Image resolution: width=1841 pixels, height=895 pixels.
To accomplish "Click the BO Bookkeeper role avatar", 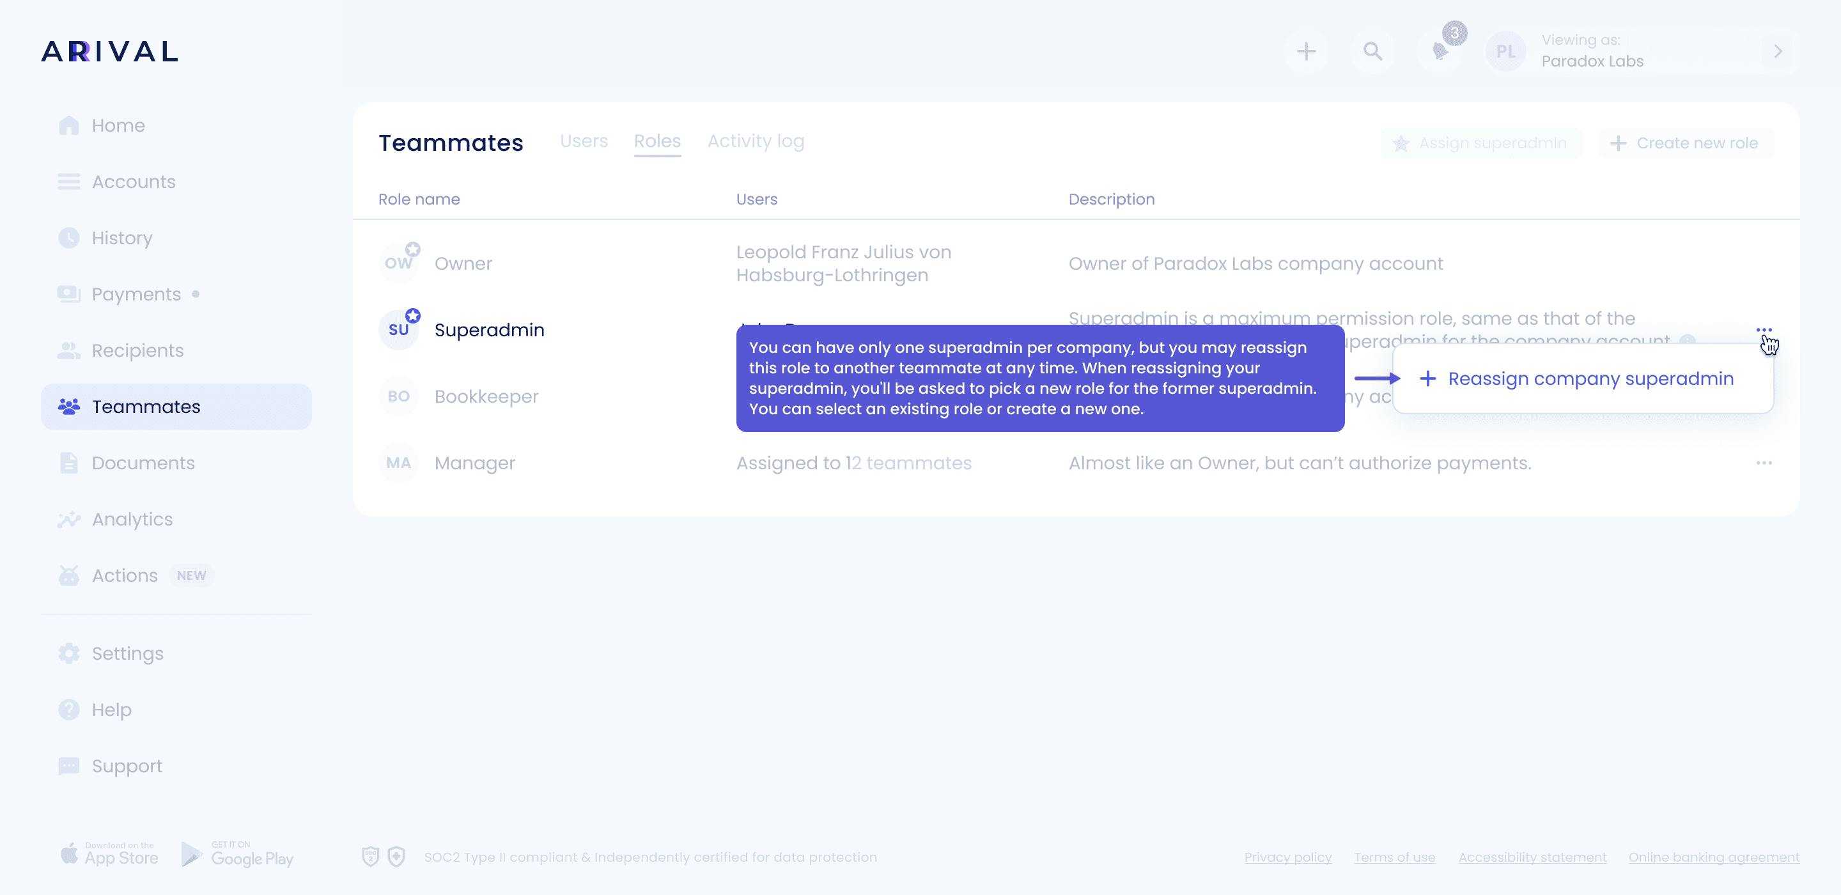I will [x=399, y=396].
